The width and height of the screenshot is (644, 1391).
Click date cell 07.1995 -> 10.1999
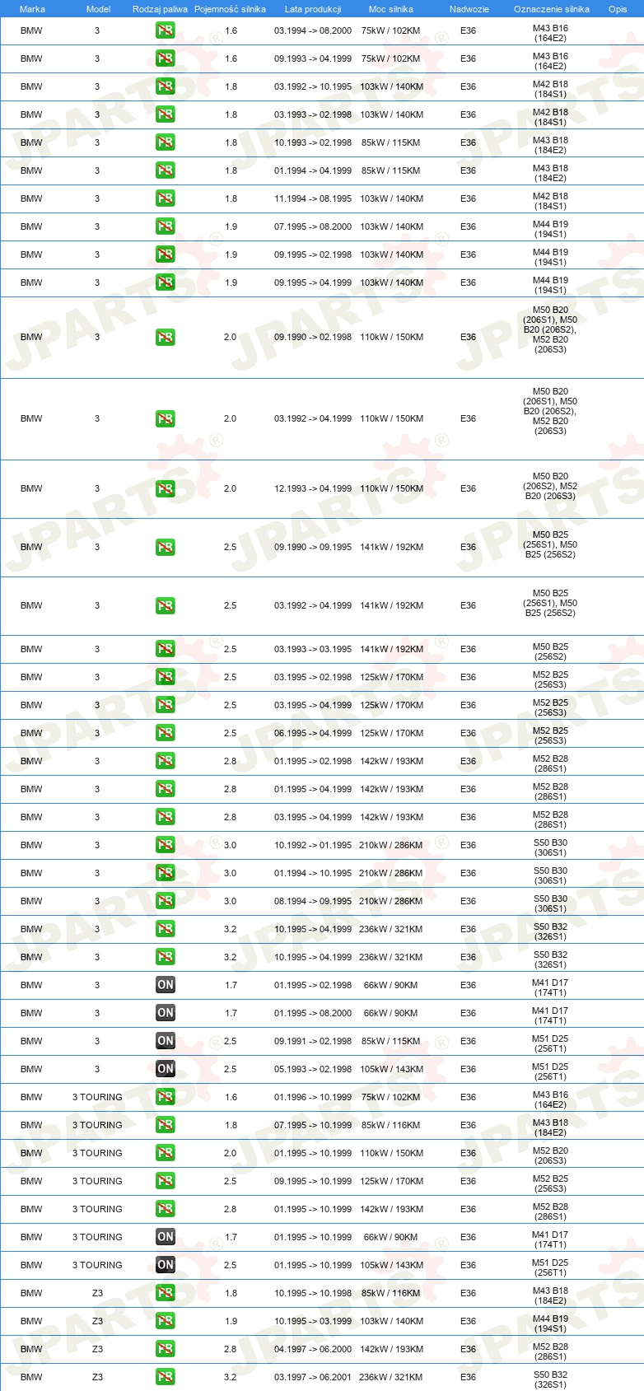click(313, 1125)
